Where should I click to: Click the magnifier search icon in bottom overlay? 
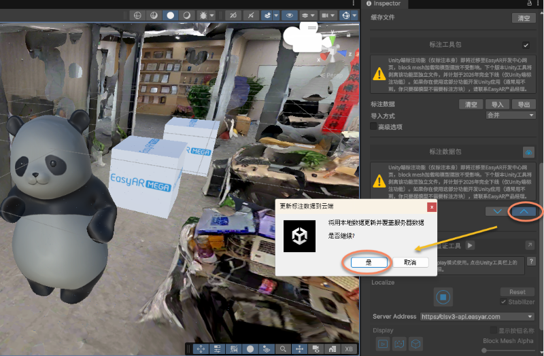pyautogui.click(x=283, y=349)
